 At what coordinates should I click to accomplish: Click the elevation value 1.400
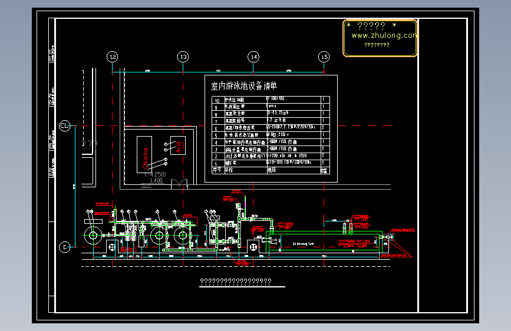click(x=156, y=180)
